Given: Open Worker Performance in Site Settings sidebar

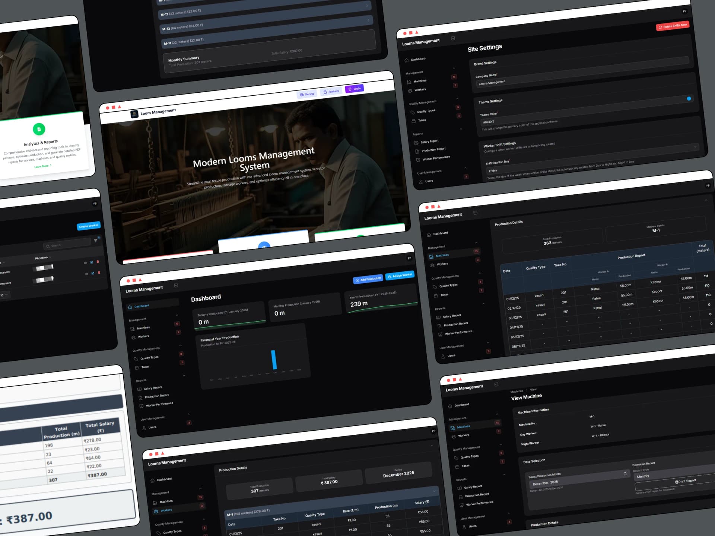Looking at the screenshot, I should pyautogui.click(x=436, y=158).
